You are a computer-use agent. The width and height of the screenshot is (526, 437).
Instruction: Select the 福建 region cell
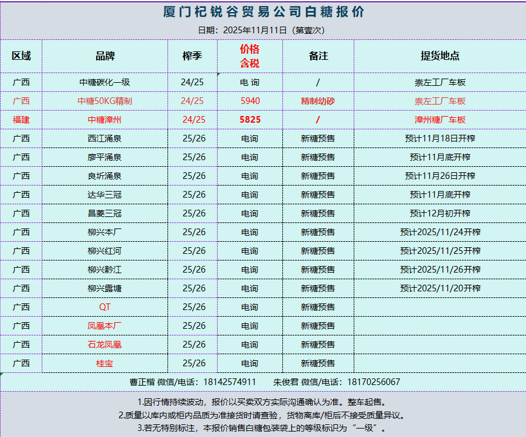[21, 120]
